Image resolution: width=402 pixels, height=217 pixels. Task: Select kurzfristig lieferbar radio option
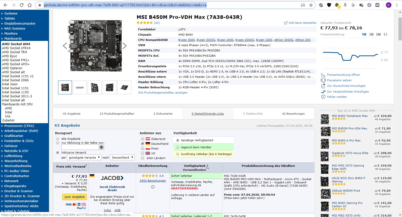pos(178,154)
